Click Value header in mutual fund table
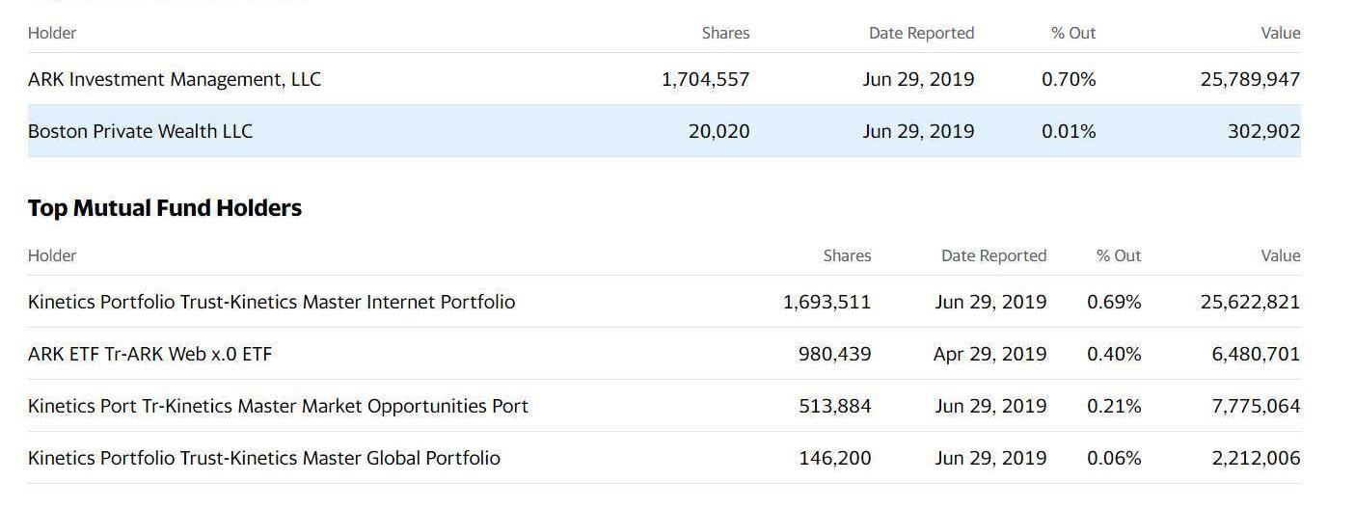 [1280, 255]
